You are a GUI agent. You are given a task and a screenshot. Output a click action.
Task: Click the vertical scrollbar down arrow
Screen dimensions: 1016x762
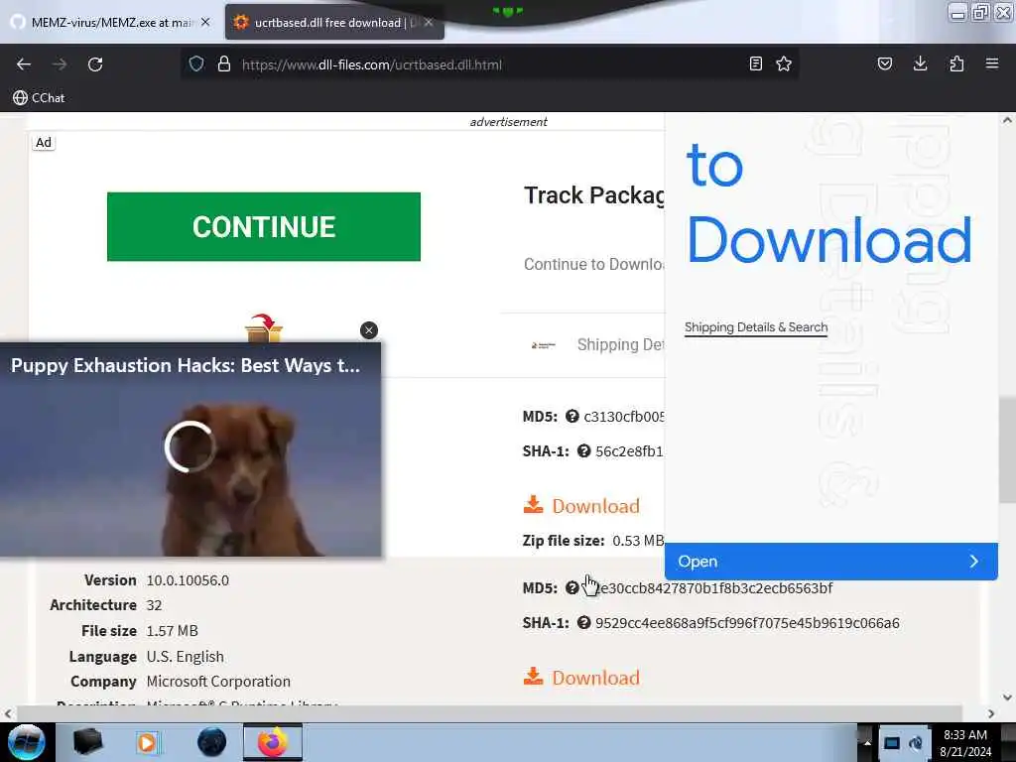(x=1007, y=698)
